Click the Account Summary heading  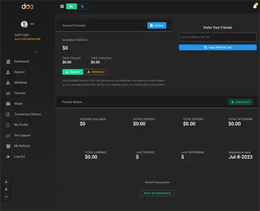click(x=74, y=25)
